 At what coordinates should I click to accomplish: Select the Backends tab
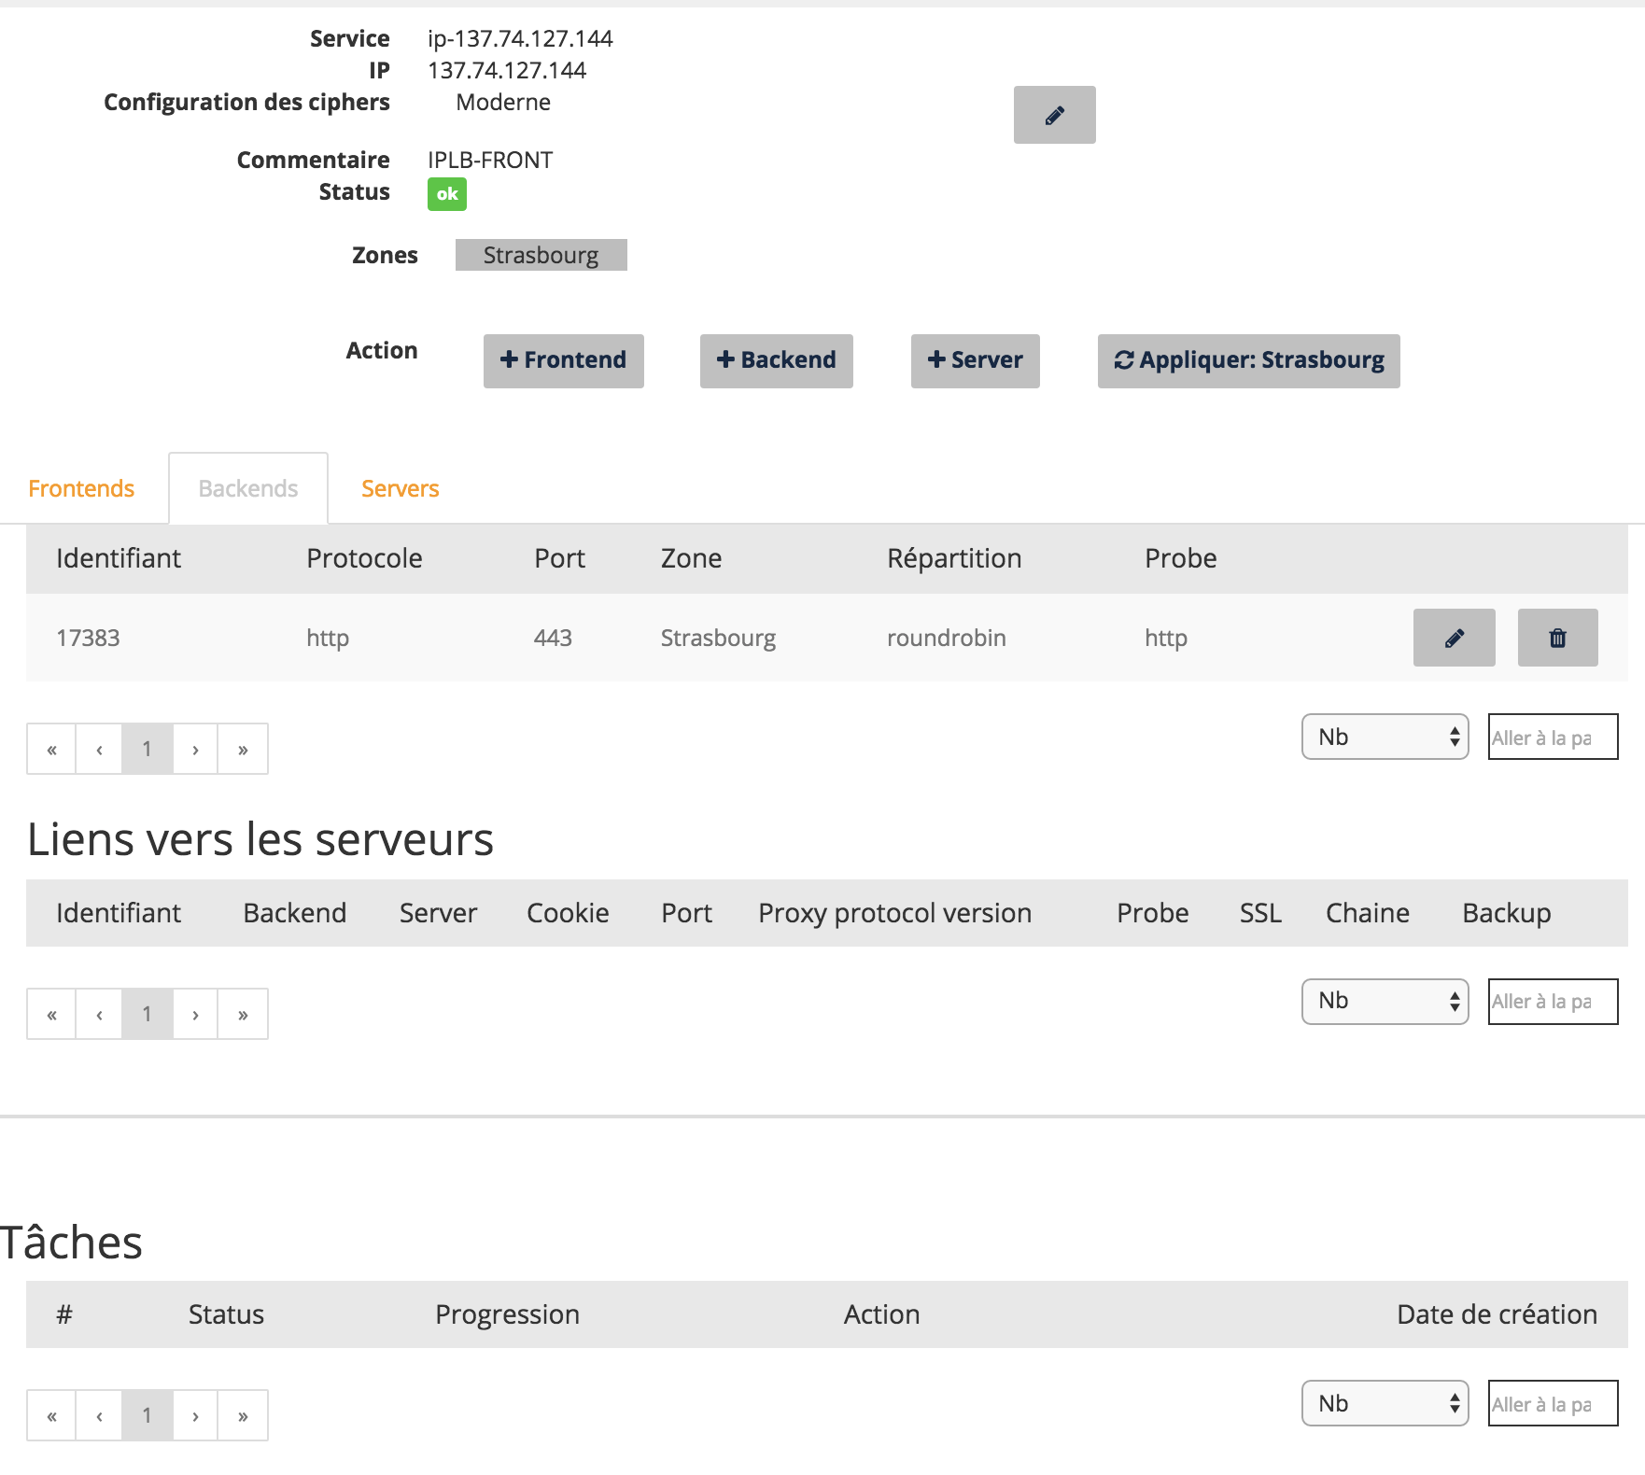248,488
